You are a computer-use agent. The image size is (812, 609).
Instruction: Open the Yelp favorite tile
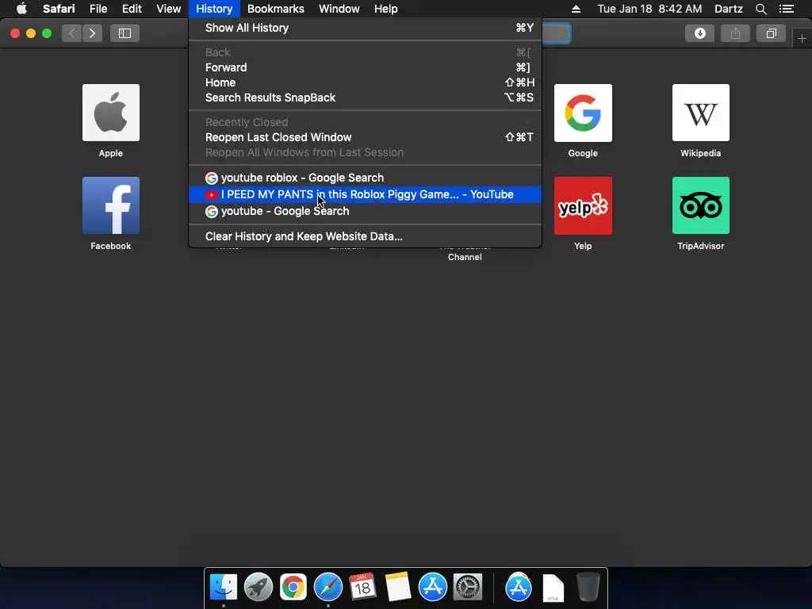583,205
